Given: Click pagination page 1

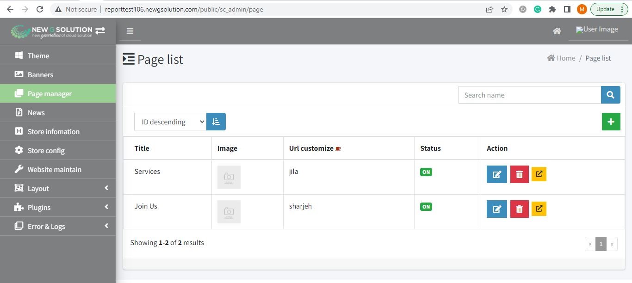Looking at the screenshot, I should pos(601,244).
